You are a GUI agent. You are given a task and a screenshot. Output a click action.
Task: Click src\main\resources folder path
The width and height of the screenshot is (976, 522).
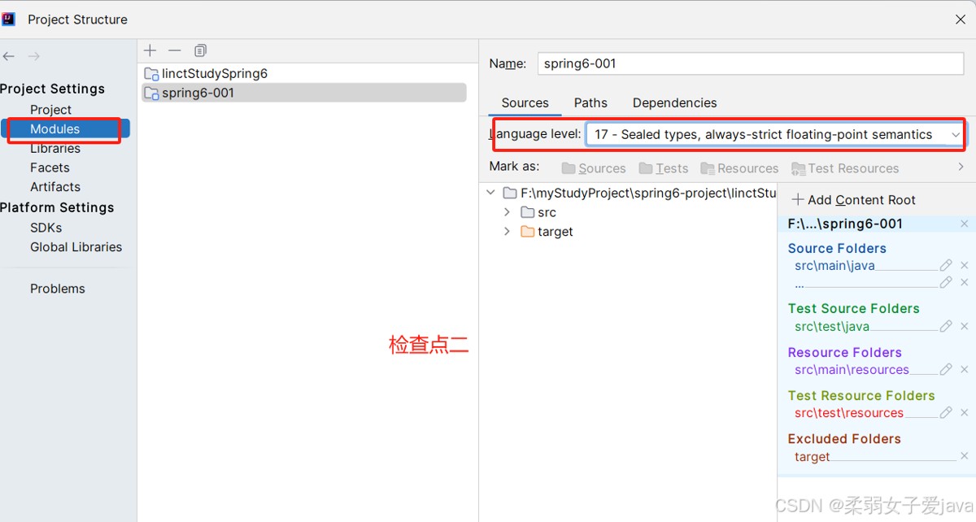852,369
